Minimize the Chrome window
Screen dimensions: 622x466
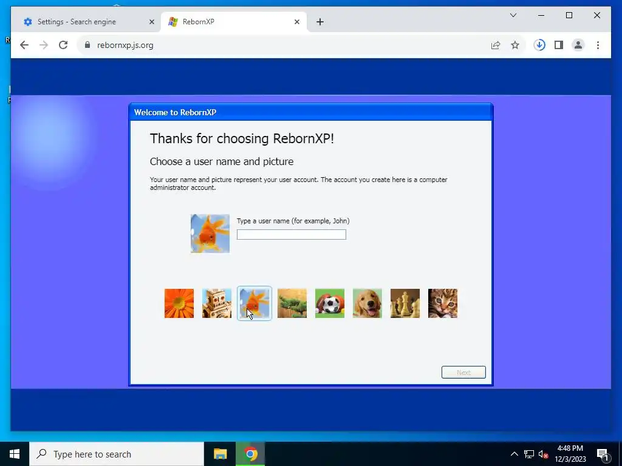click(x=541, y=15)
